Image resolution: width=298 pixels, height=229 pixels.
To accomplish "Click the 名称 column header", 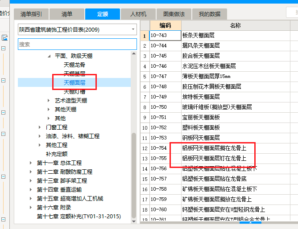I will tap(236, 25).
